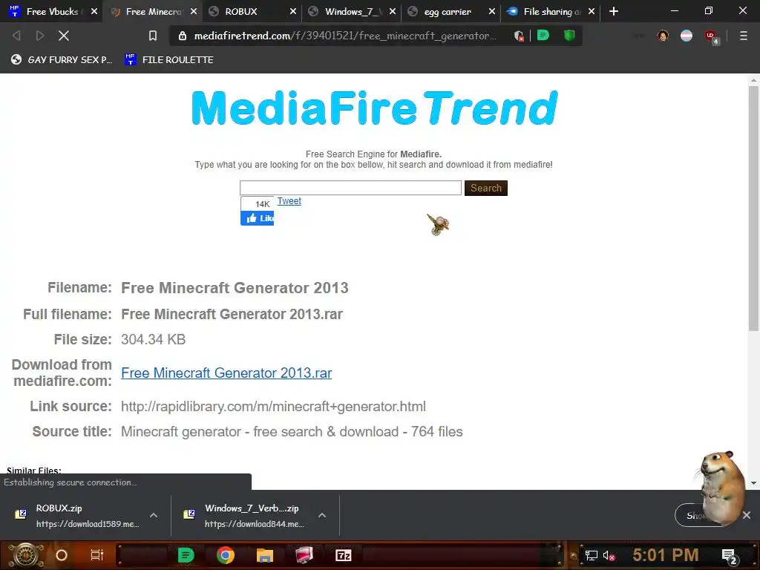Click the 304.34 KB file size text

pyautogui.click(x=153, y=339)
